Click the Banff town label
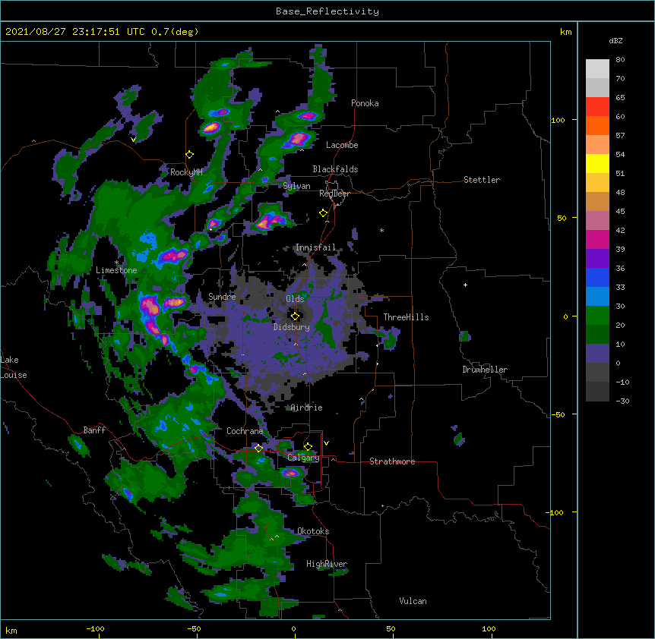The height and width of the screenshot is (639, 655). [x=94, y=430]
